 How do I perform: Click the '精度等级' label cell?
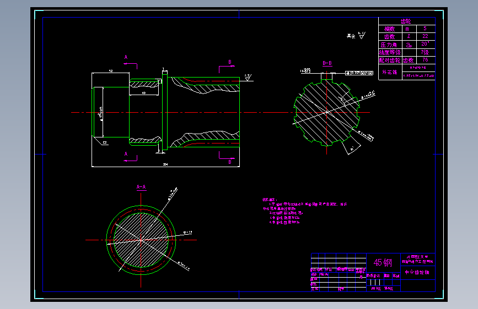tap(390, 52)
